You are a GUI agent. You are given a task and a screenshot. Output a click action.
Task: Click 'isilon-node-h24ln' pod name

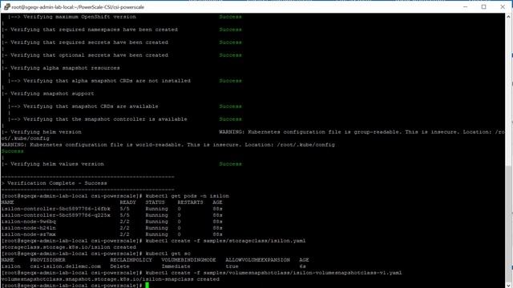pos(29,228)
